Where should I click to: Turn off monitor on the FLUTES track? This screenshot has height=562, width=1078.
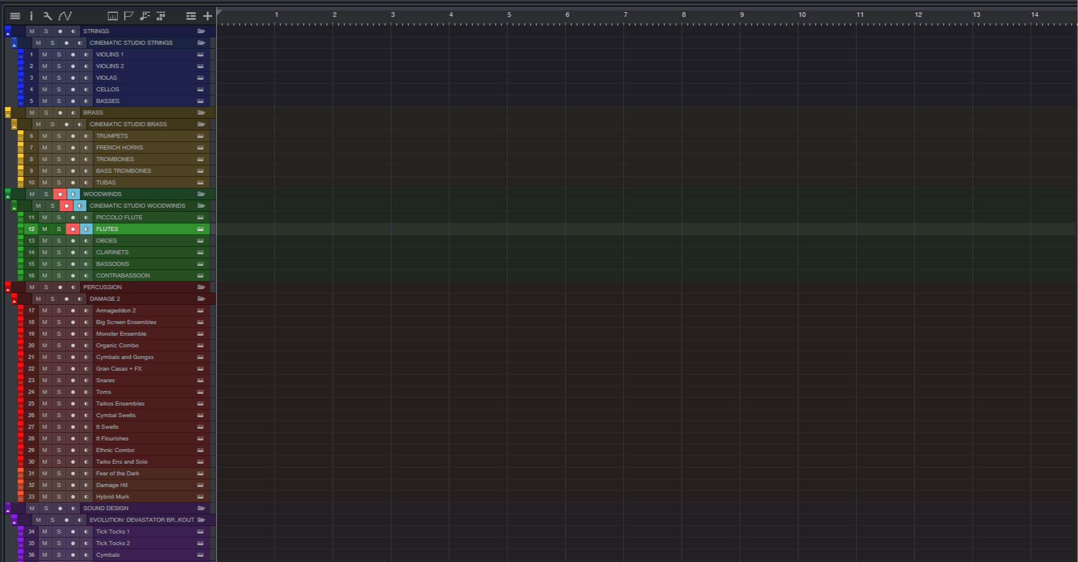pyautogui.click(x=86, y=229)
